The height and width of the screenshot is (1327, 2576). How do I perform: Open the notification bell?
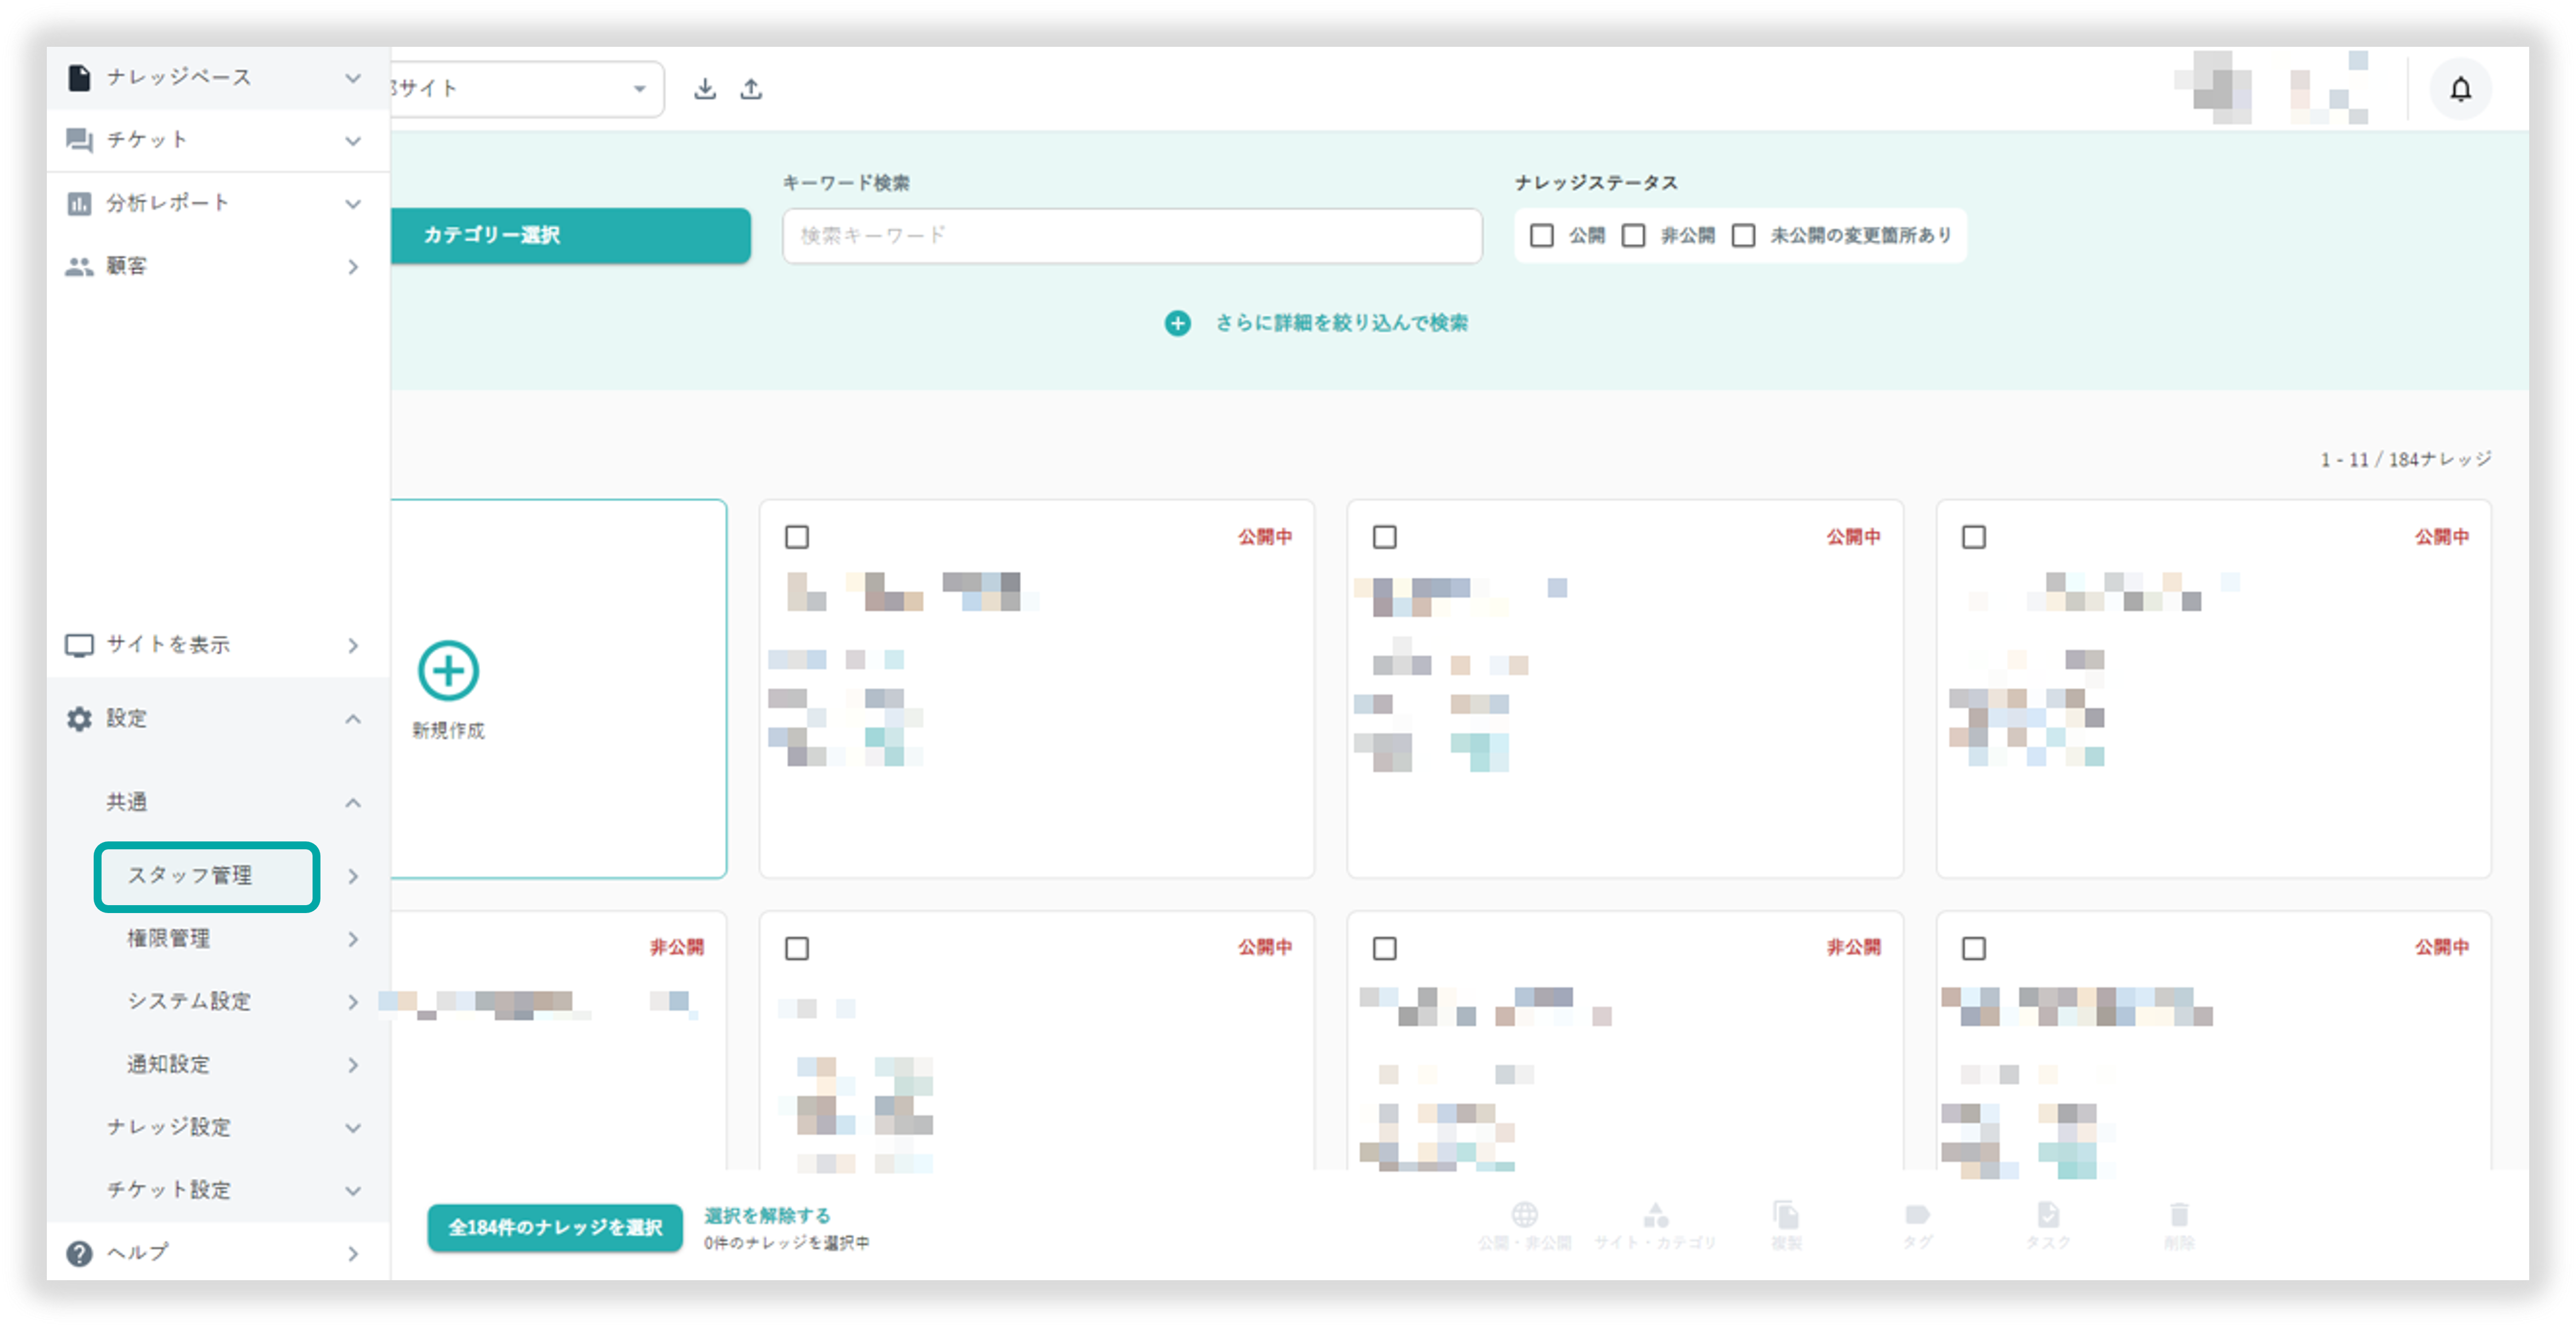click(x=2460, y=89)
